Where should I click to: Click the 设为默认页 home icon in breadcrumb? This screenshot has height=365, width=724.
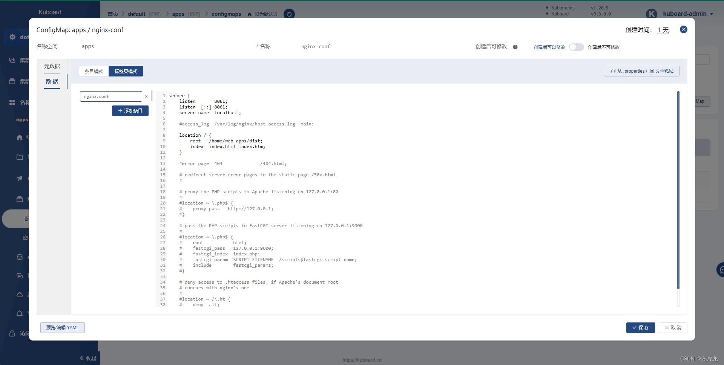(x=249, y=14)
